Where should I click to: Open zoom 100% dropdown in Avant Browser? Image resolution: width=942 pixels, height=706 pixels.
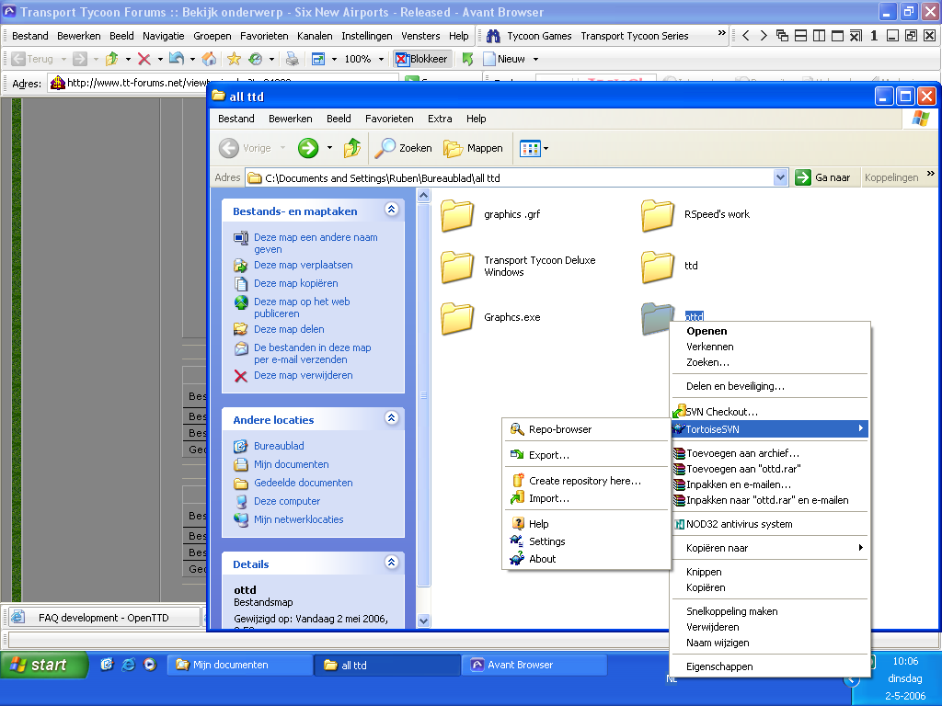tap(381, 59)
